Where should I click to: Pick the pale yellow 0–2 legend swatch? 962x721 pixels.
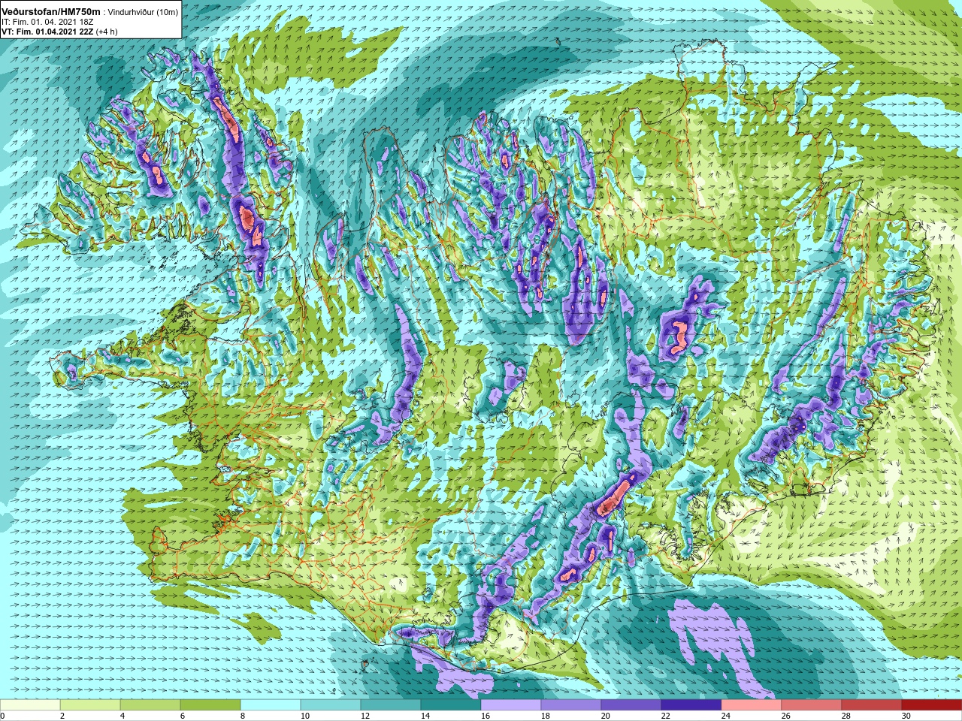[x=30, y=705]
